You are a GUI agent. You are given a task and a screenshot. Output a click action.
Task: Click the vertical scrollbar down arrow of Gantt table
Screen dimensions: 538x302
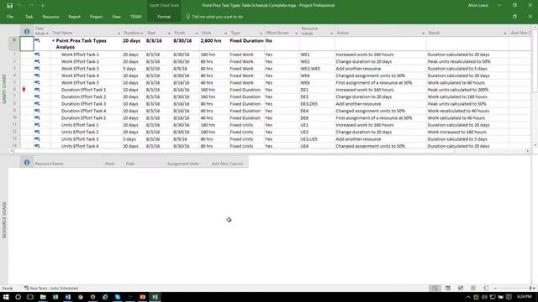pos(535,145)
